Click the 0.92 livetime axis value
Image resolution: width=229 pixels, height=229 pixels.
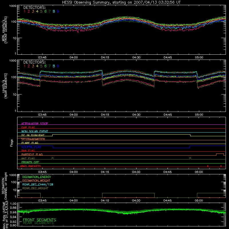13,222
